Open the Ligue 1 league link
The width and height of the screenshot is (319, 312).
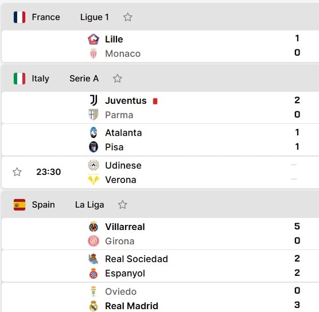[x=95, y=17]
